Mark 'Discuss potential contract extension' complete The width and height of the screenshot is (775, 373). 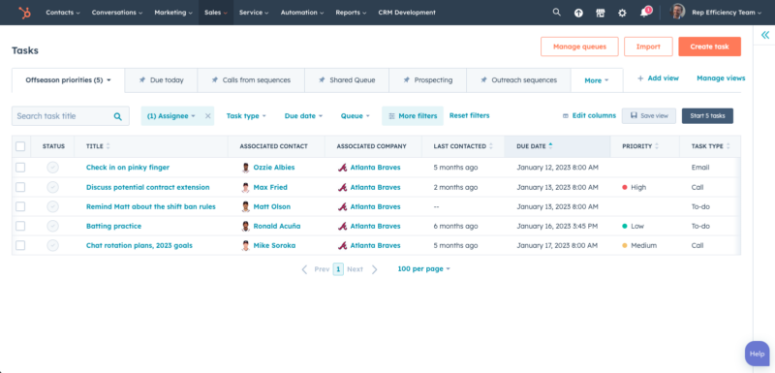coord(53,187)
